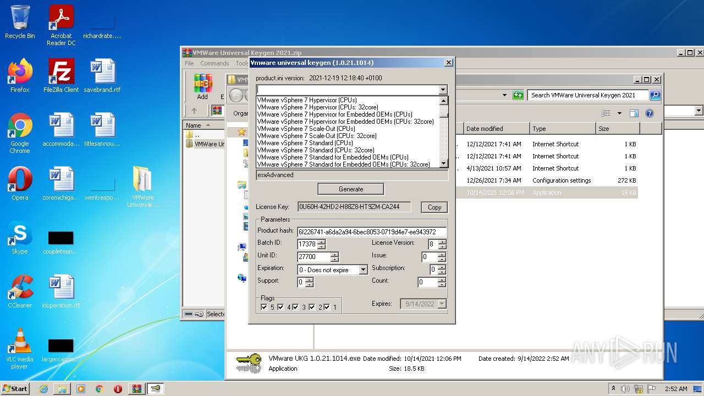704x396 pixels.
Task: Click WinRAR up-one-level arrow icon
Action: coord(194,111)
